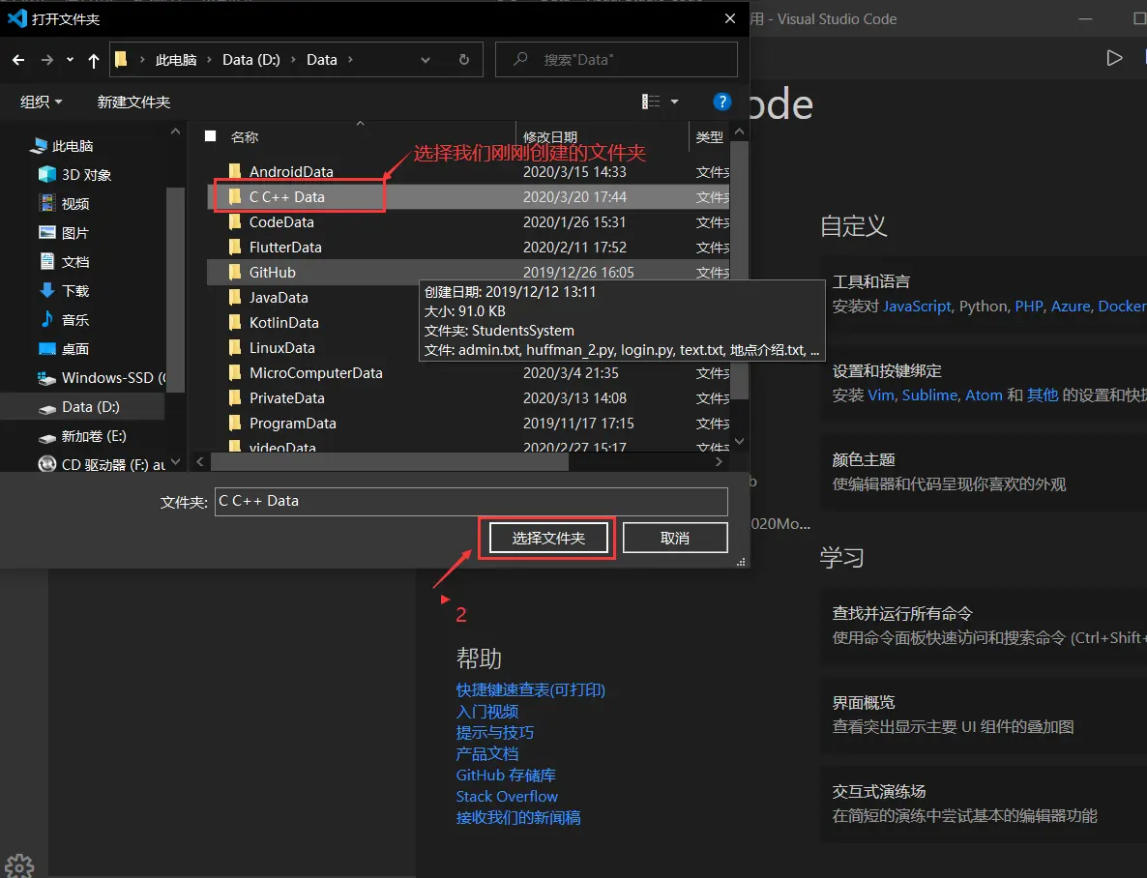Select the PrivateData folder
The image size is (1147, 878).
tap(468, 398)
